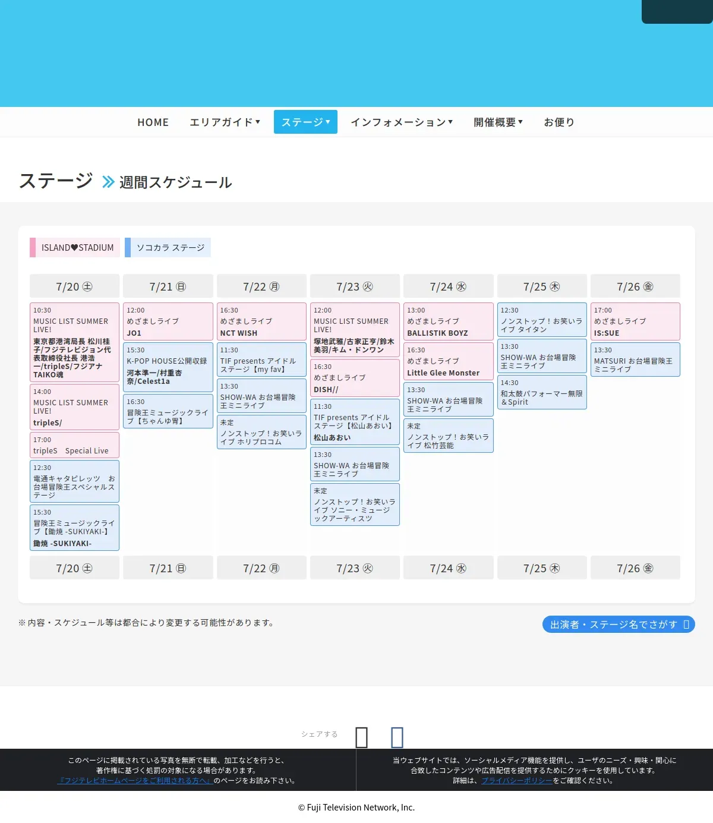Open 7/22 SHOW-WA お台場冒険王ミニライブ card

[x=261, y=396]
